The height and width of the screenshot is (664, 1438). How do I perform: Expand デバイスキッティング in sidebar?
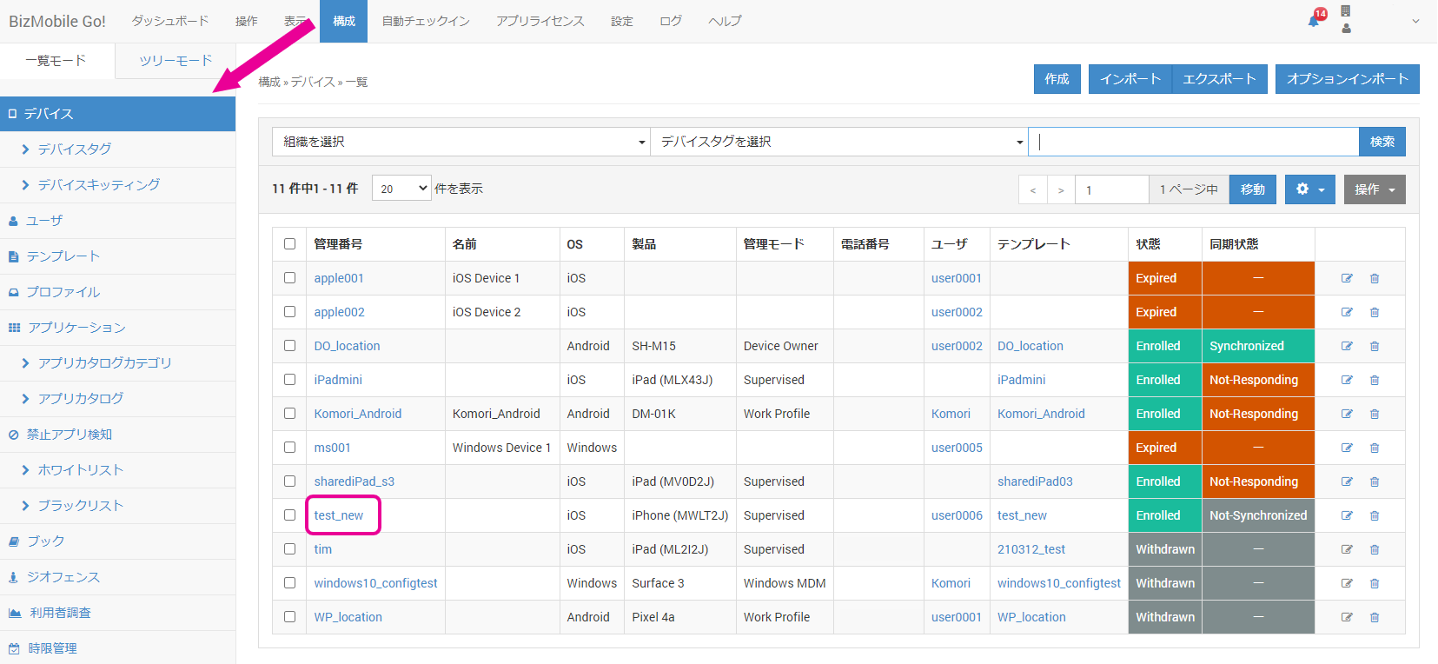click(98, 185)
